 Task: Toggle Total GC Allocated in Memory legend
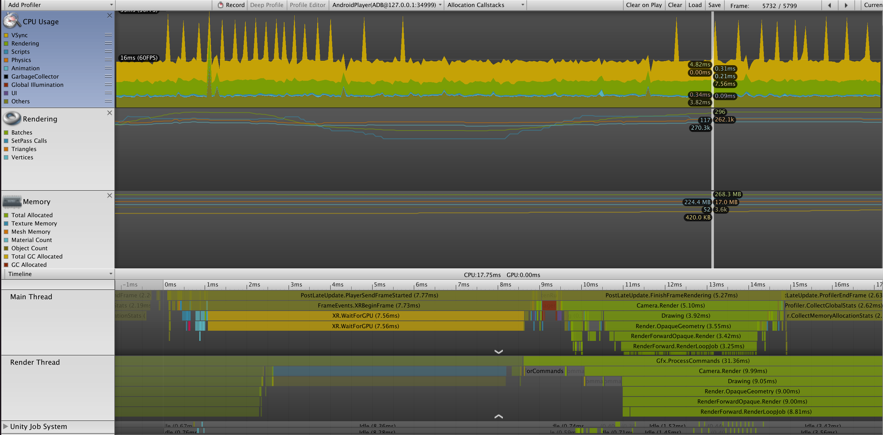click(6, 256)
